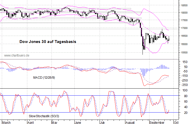188x124 pixels.
Task: Select the August label on the time axis
Action: tap(130, 122)
